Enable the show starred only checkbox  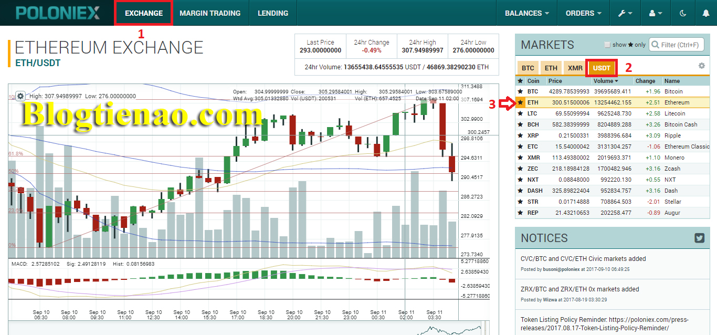[x=607, y=45]
